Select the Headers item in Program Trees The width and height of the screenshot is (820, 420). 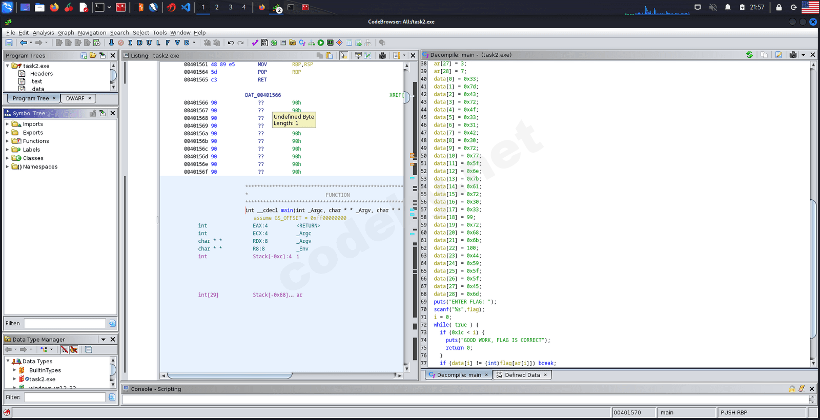click(x=41, y=74)
